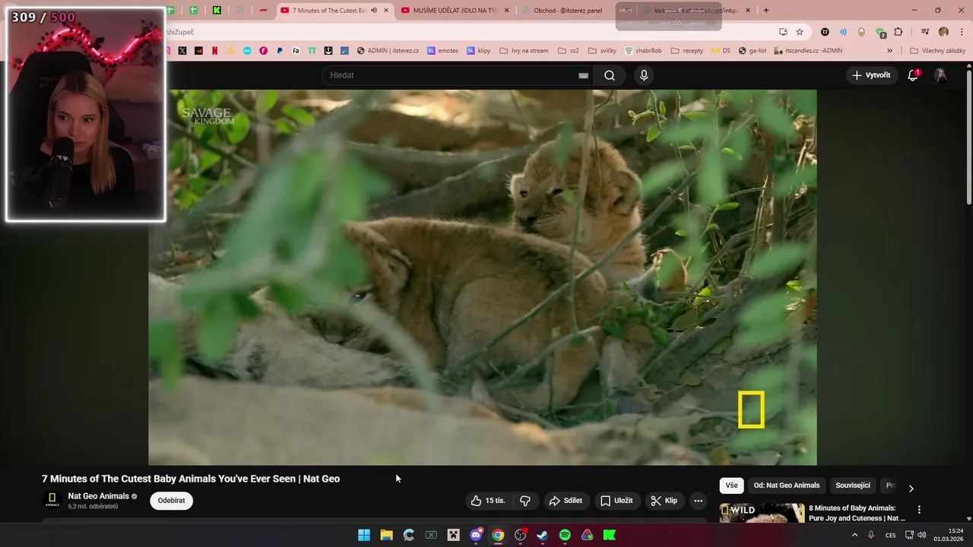Screen dimensions: 973x547
Task: Open the klipy bookmark
Action: [x=479, y=51]
